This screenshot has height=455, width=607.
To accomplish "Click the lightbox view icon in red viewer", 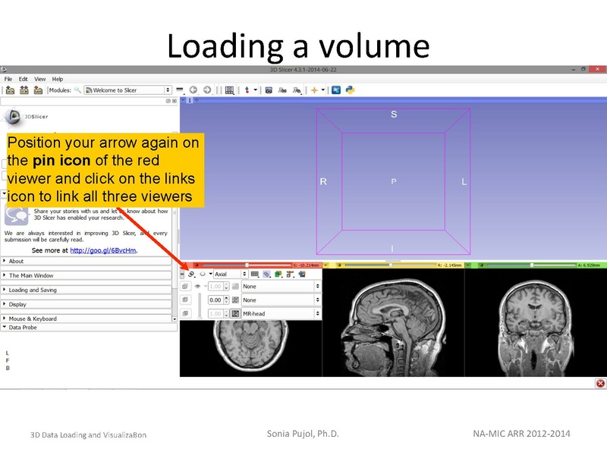I will coord(255,275).
